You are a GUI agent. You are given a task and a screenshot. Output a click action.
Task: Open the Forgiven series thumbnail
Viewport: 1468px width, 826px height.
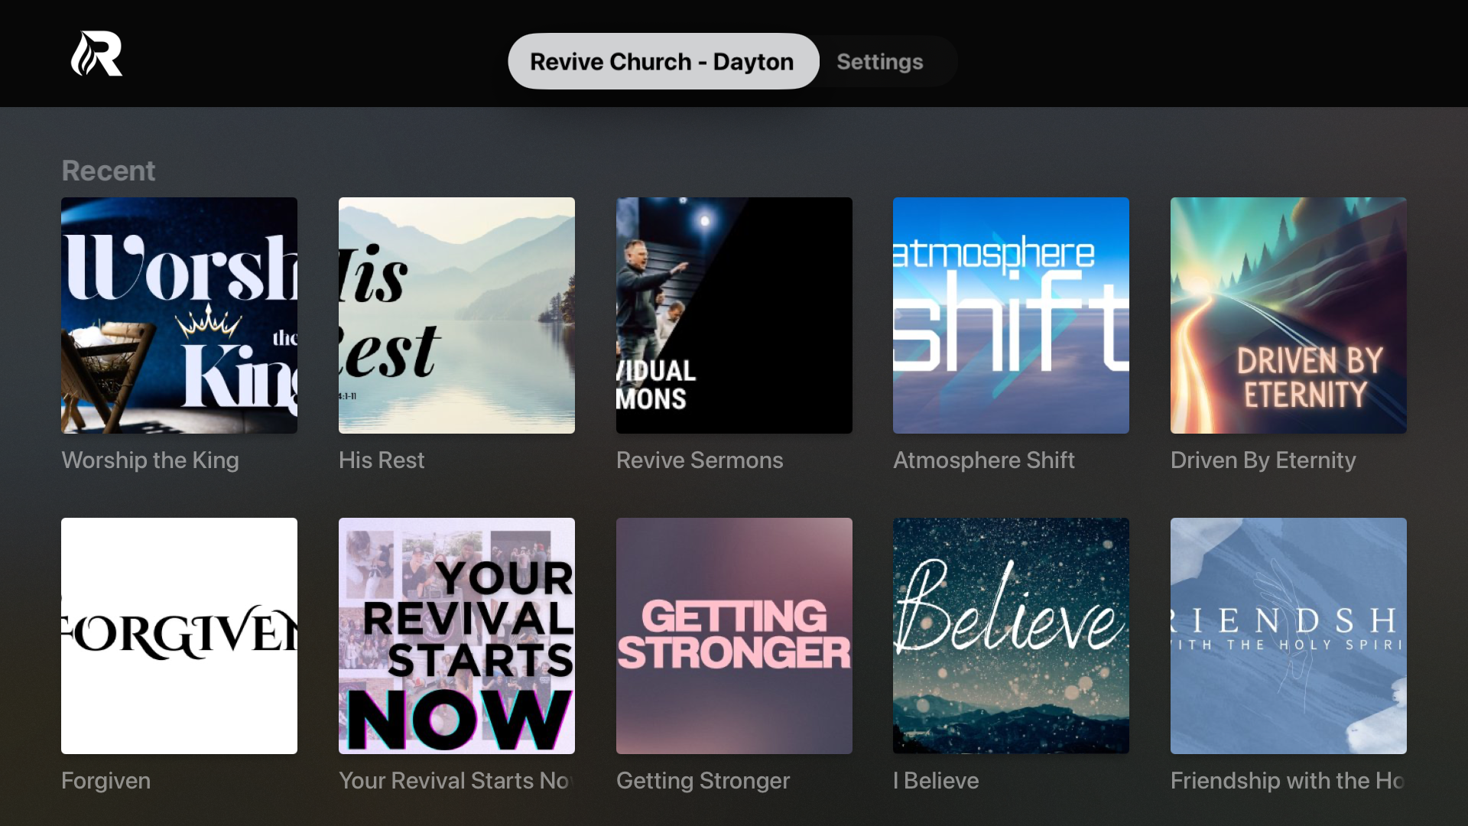[x=179, y=636]
